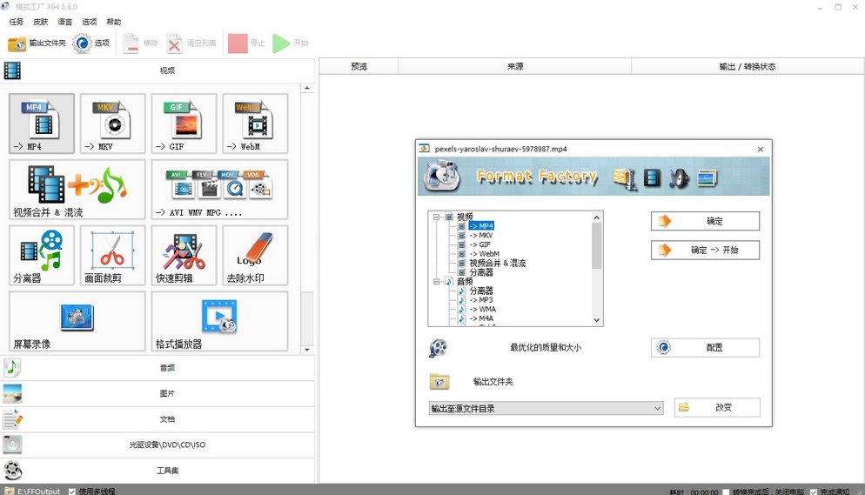
Task: Click the down arrow of the left panel scrollbar
Action: 307,350
